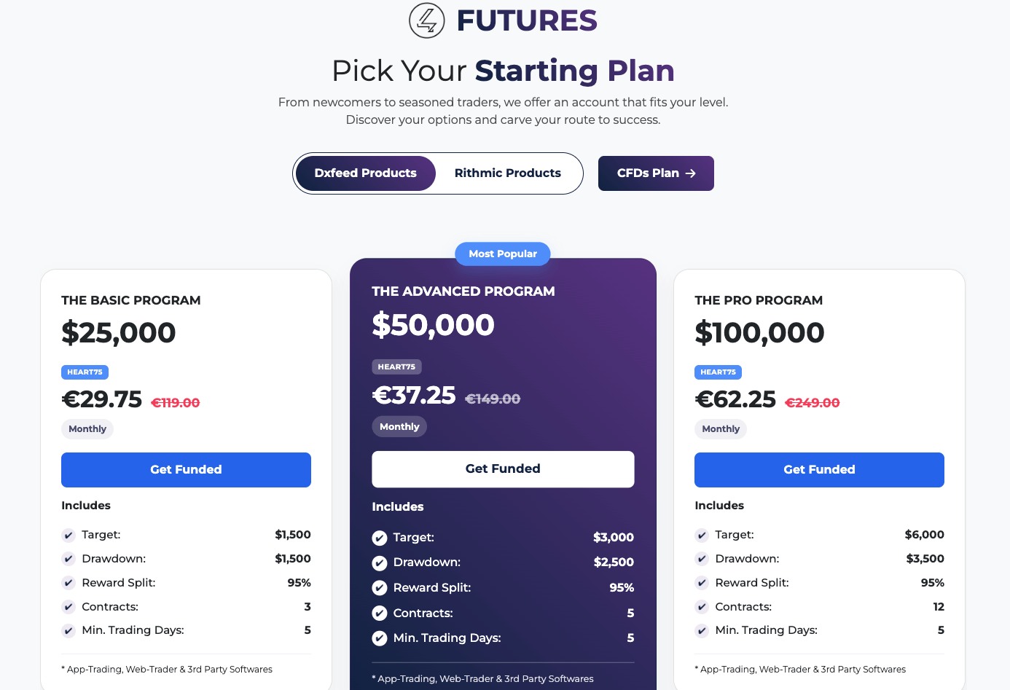Click the checkmark beside Min. Trading Days in Basic Program

tap(68, 630)
